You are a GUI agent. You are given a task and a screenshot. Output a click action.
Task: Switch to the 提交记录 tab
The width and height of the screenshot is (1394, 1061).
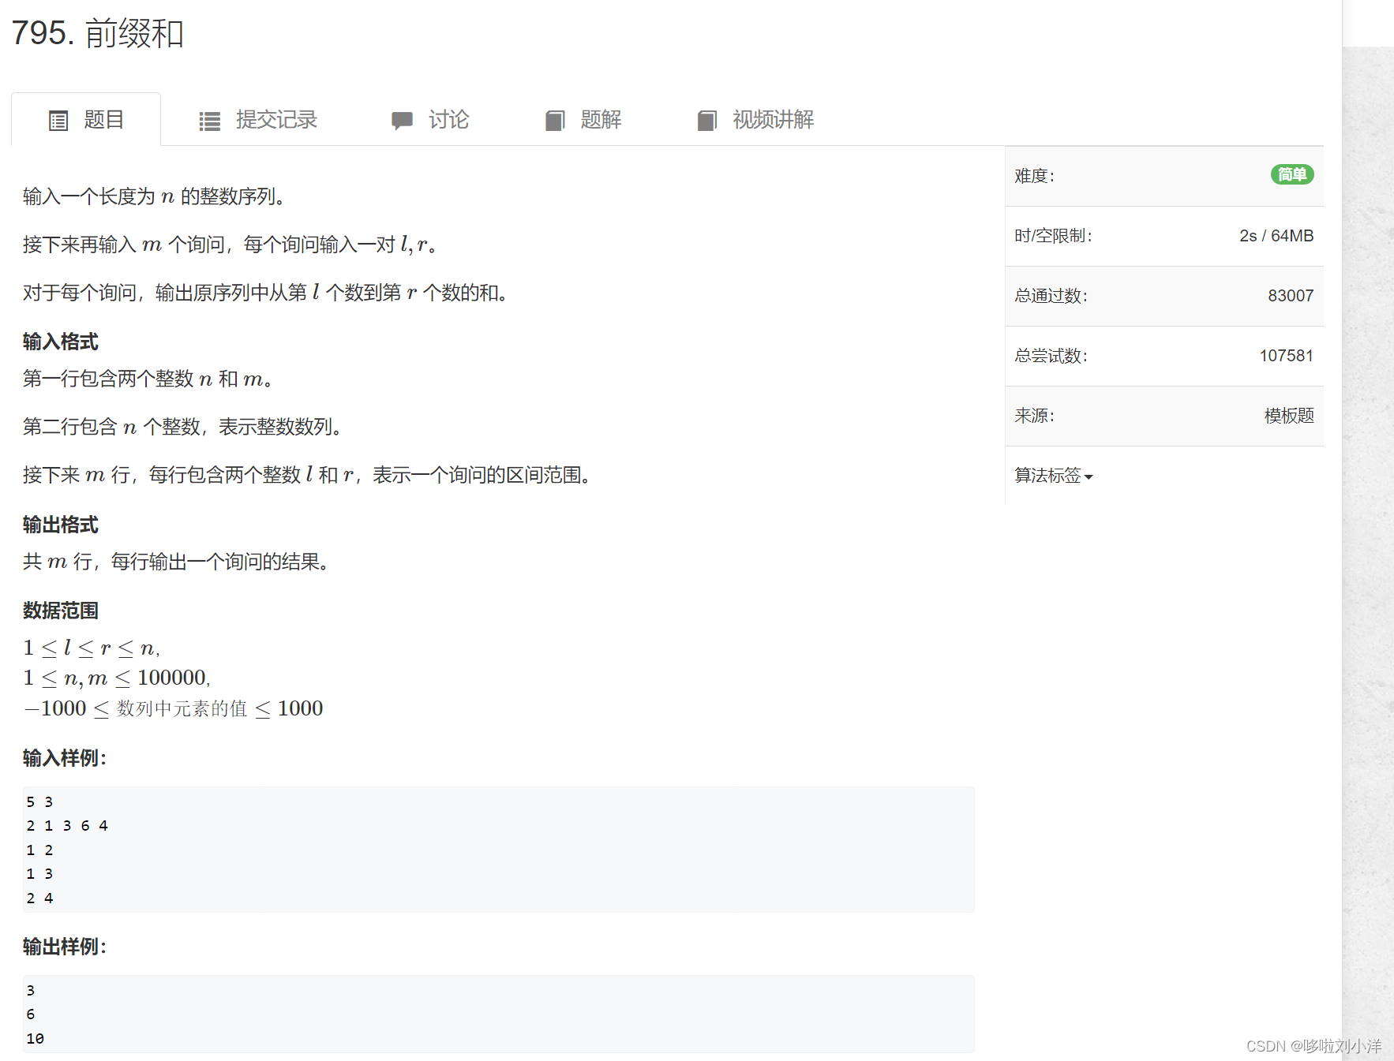point(275,120)
